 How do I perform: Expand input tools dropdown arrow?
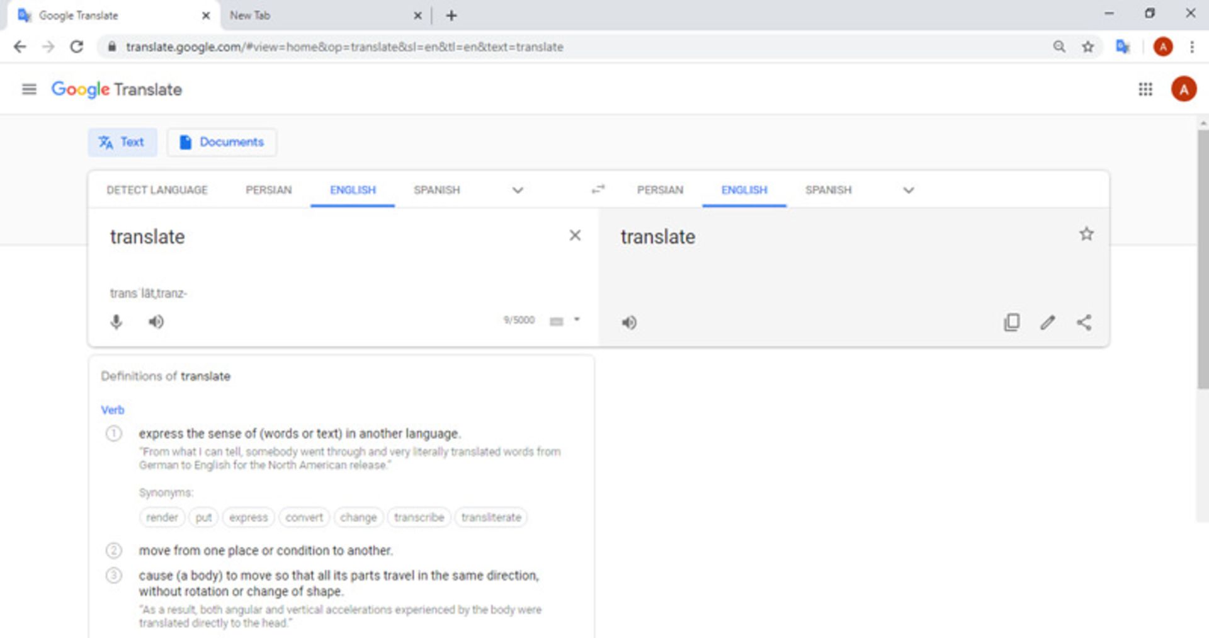point(577,320)
